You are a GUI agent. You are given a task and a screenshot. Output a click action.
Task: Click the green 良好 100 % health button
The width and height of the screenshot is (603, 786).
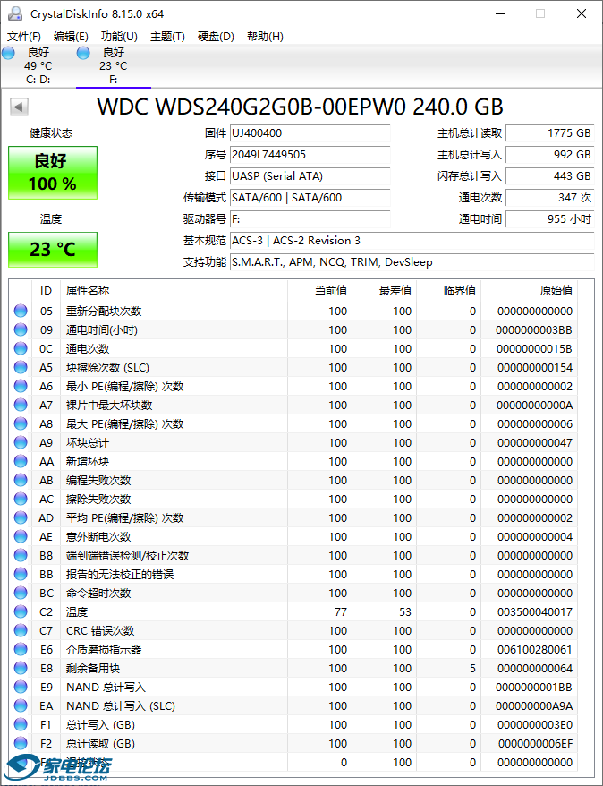(x=53, y=173)
